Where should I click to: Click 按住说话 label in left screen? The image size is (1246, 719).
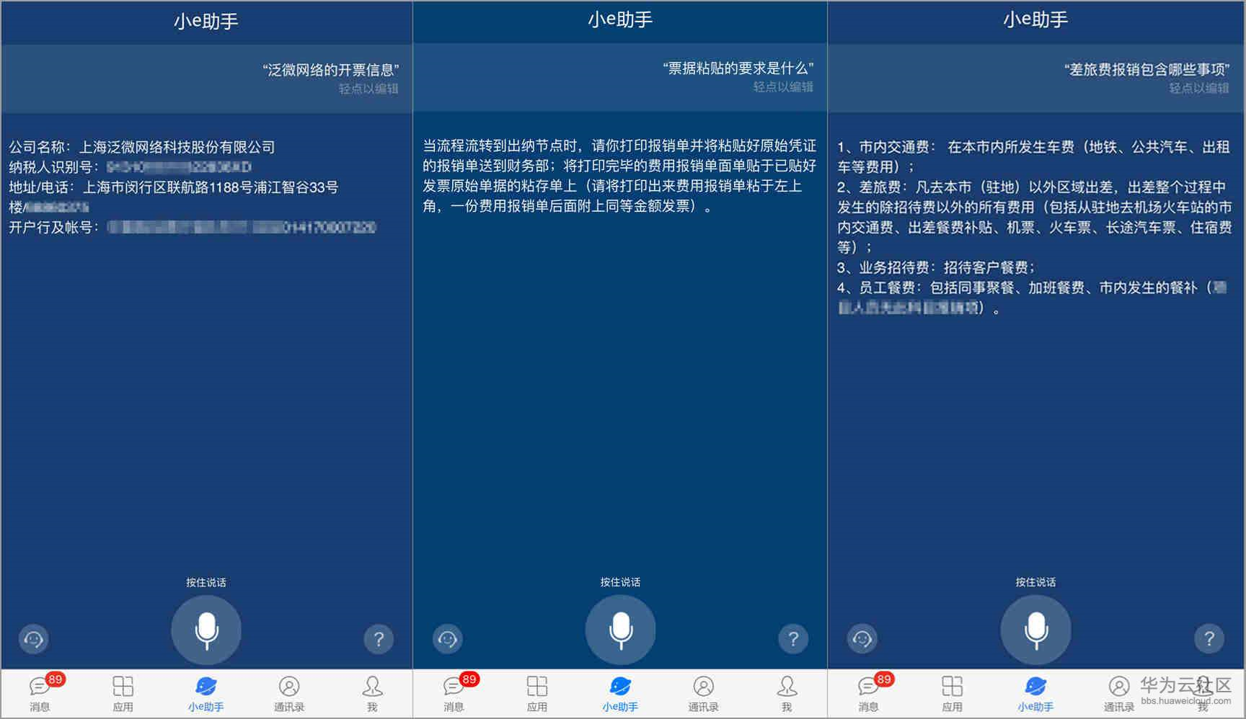[x=206, y=582]
